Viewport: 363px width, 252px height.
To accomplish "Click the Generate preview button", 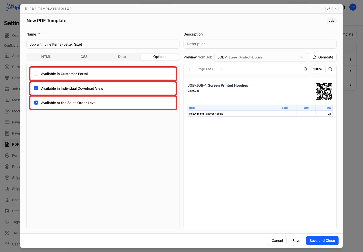I will [x=323, y=57].
